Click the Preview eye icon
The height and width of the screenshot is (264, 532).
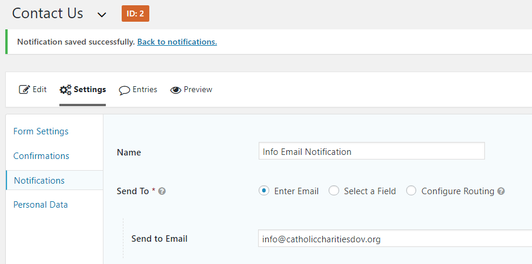pyautogui.click(x=175, y=90)
